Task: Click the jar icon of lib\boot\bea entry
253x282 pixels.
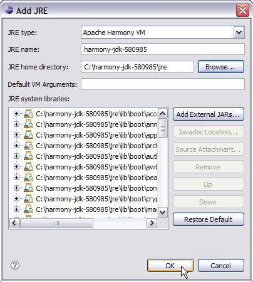Action: 28,178
